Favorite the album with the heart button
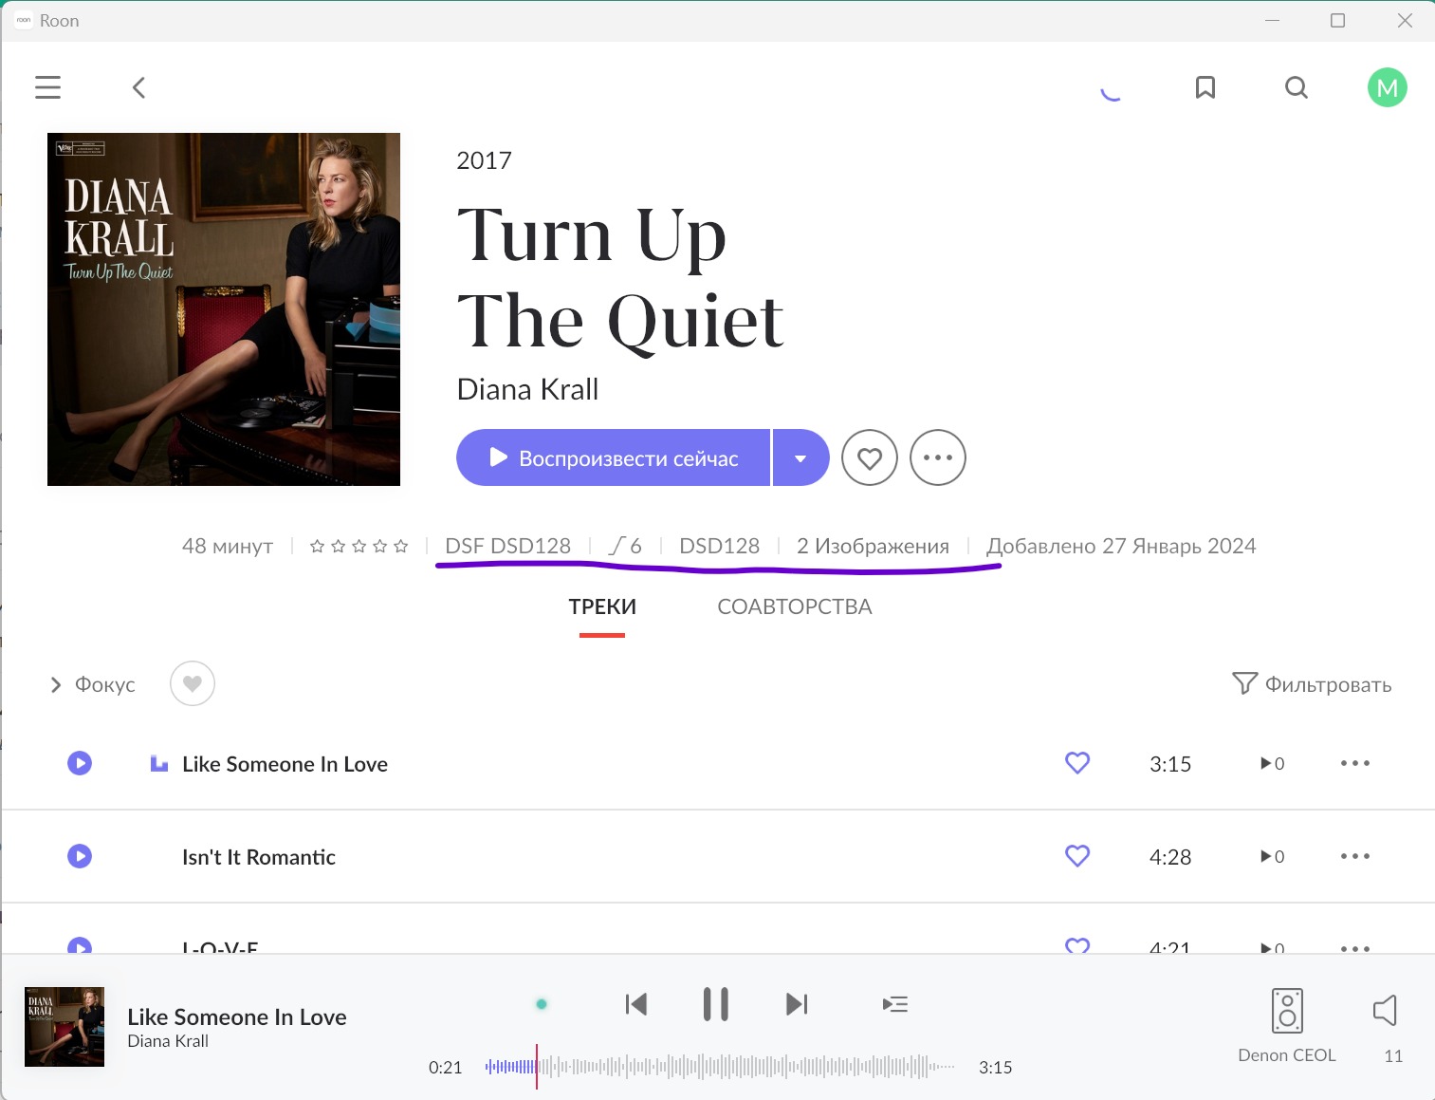Image resolution: width=1435 pixels, height=1100 pixels. [869, 458]
